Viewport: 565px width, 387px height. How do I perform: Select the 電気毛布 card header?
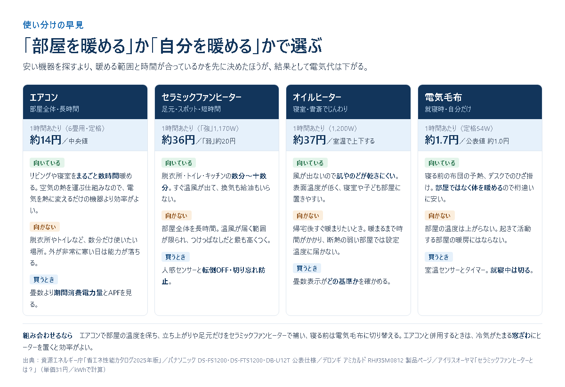point(480,102)
